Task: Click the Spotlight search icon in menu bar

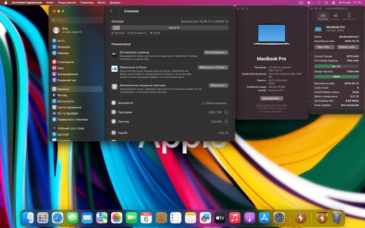Action: [326, 3]
